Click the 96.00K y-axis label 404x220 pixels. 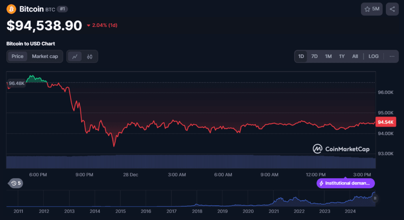coord(385,92)
